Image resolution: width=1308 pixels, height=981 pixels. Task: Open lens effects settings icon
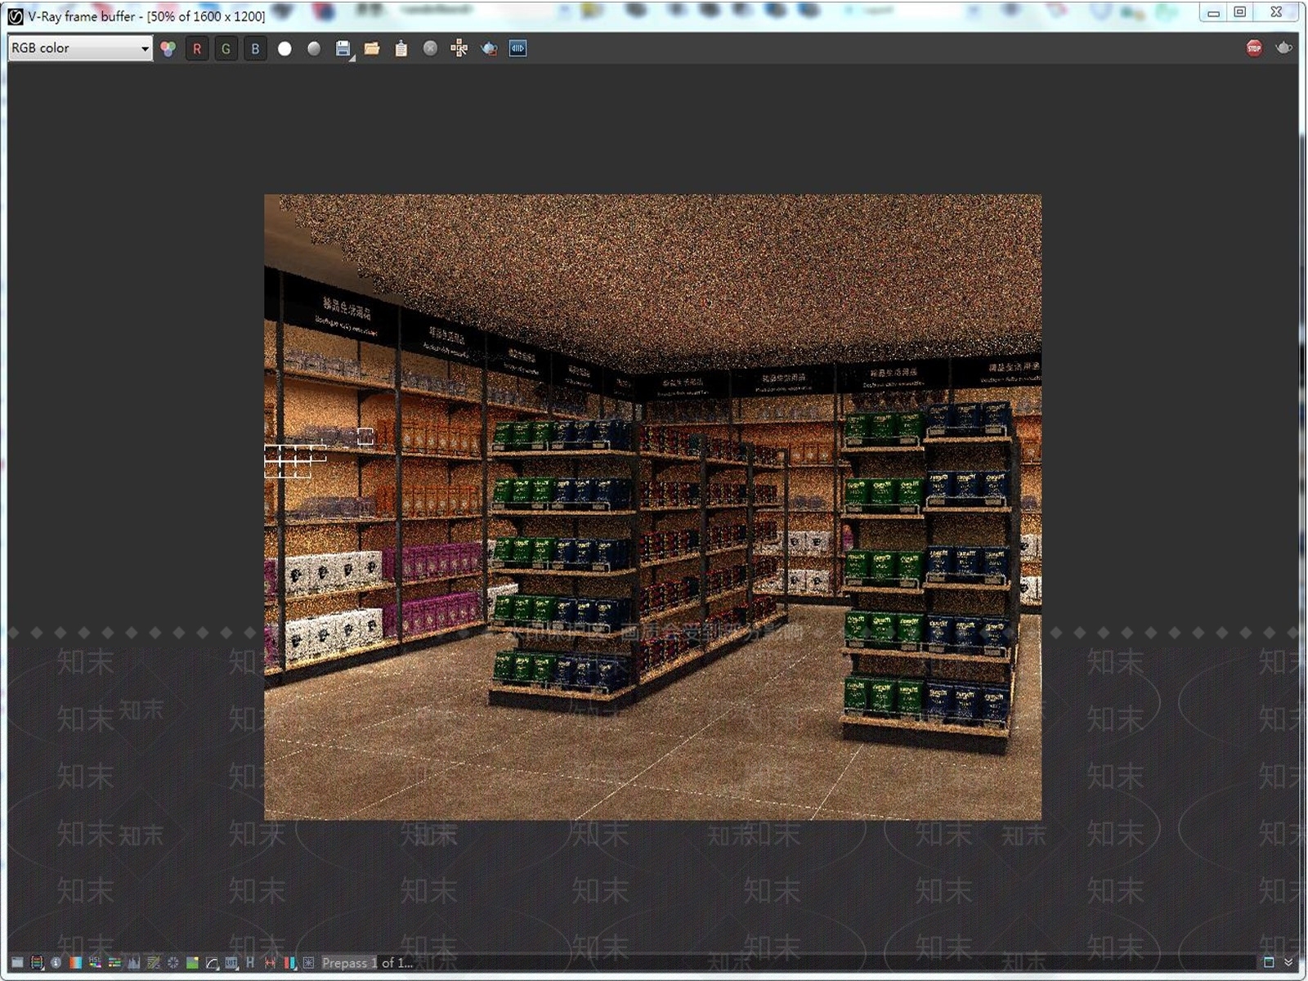(308, 962)
